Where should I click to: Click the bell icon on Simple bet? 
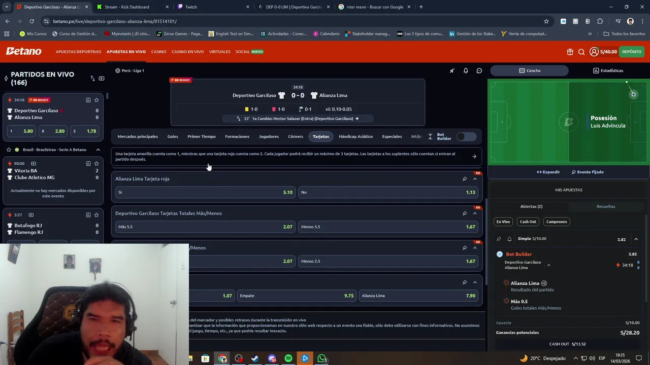coord(509,239)
